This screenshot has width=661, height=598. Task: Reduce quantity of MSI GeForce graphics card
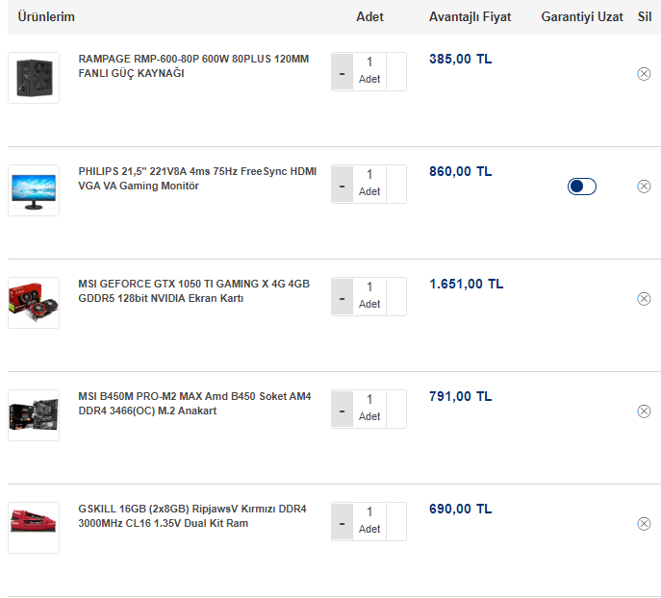point(342,297)
